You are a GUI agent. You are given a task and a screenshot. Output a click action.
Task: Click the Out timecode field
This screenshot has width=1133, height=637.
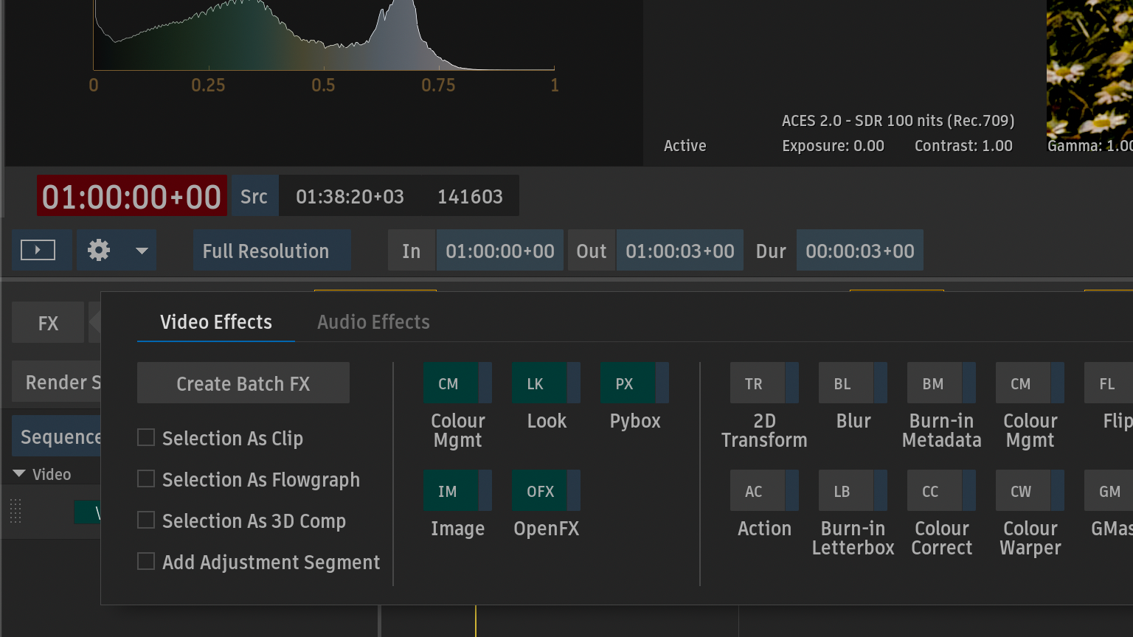point(679,251)
